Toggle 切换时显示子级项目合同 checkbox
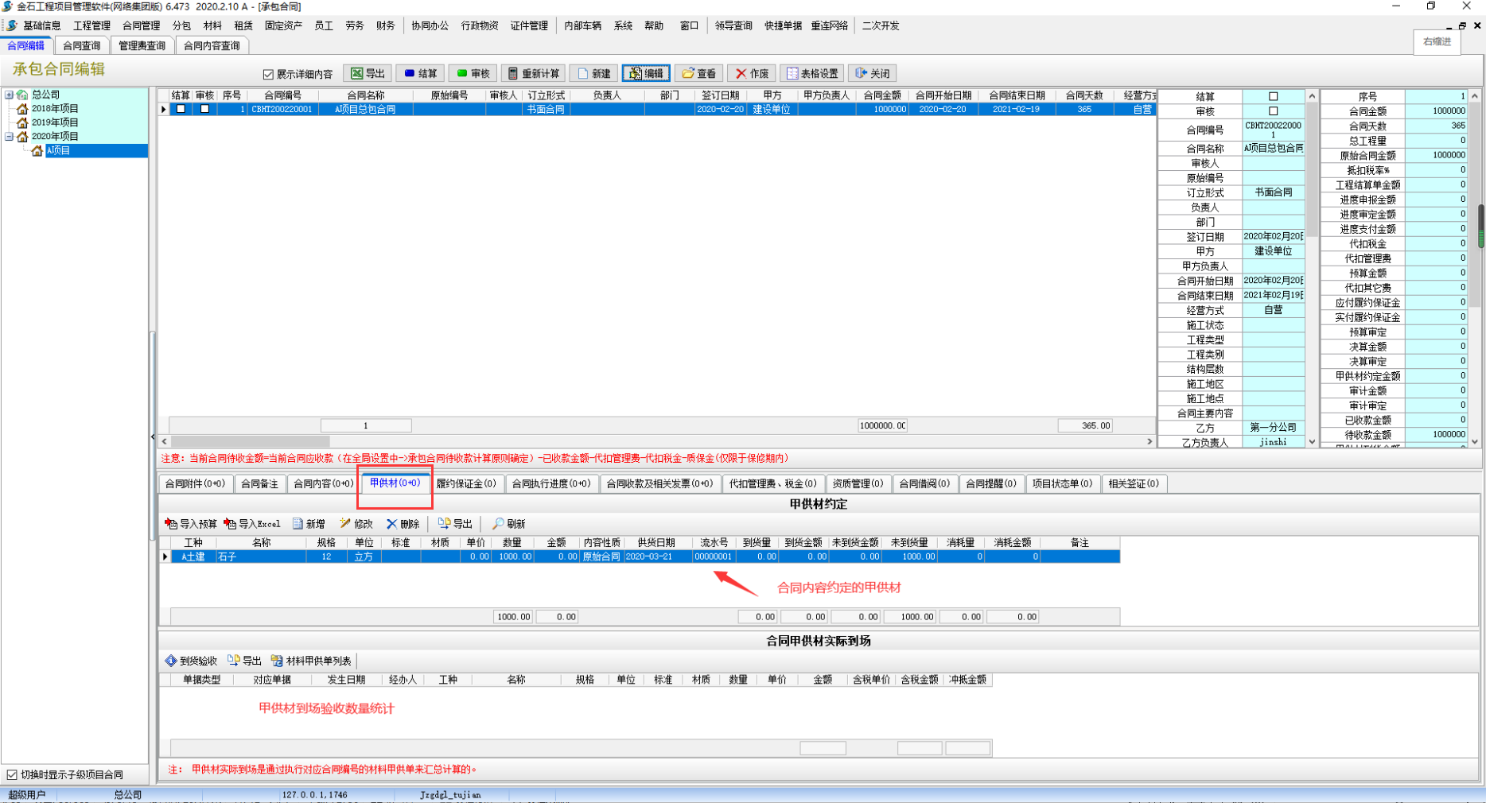The width and height of the screenshot is (1486, 803). (x=12, y=774)
